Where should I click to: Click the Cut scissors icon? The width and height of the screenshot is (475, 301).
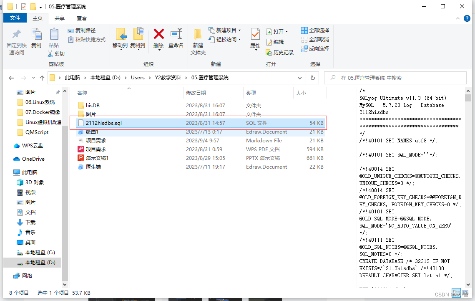coord(50,54)
